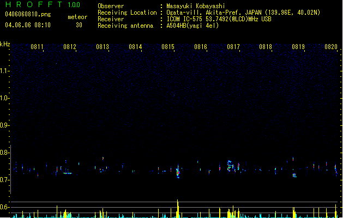Click the 0814 time axis marker
Viewport: 343px width, 218px height.
tap(135, 47)
